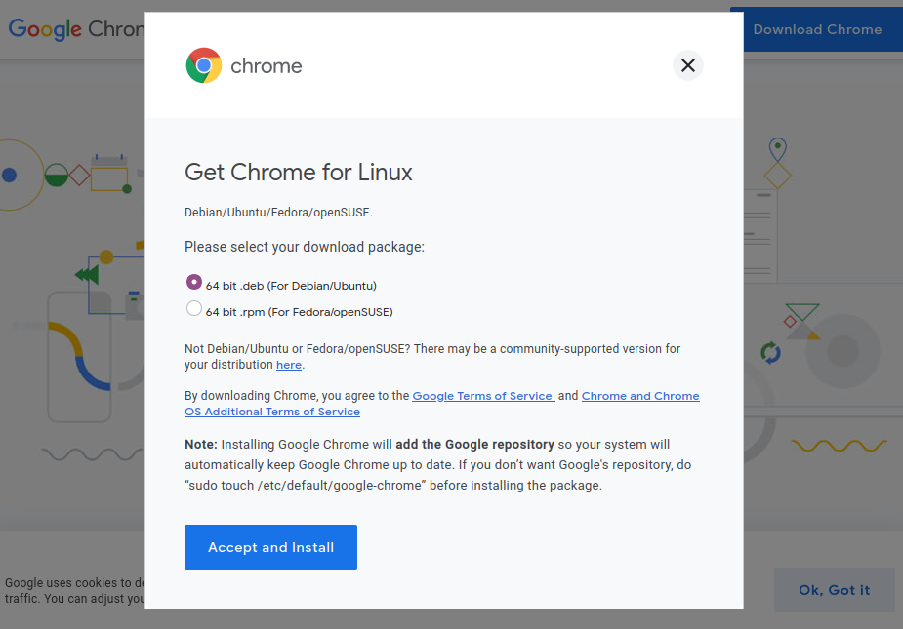Close the Get Chrome for Linux dialog
The width and height of the screenshot is (903, 629).
coord(687,65)
